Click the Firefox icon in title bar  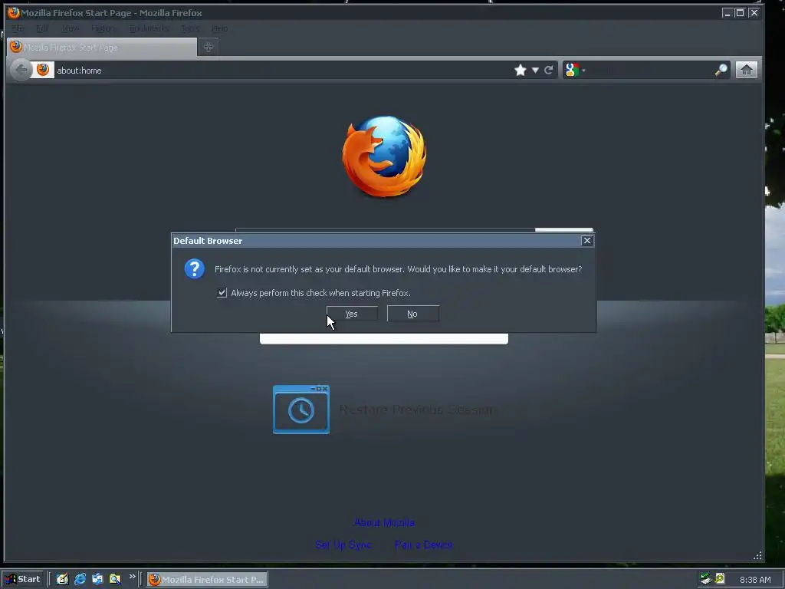coord(14,12)
